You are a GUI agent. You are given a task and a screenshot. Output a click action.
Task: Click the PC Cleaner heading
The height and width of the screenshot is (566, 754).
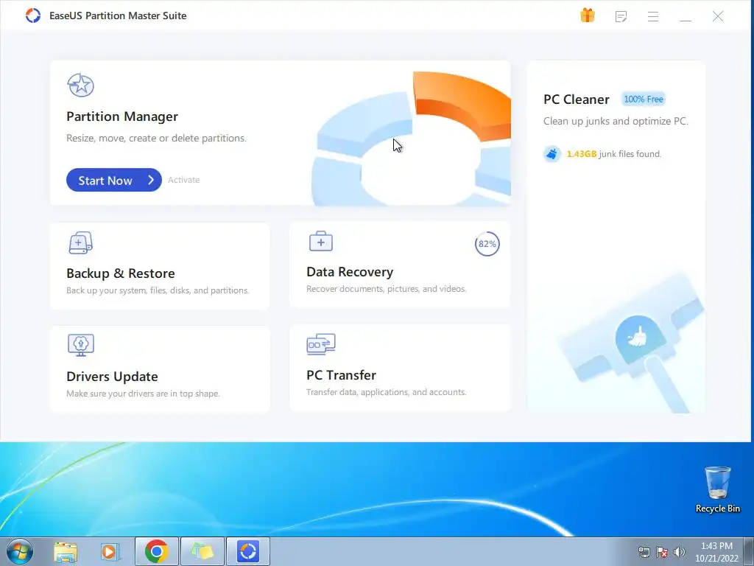[x=576, y=99]
